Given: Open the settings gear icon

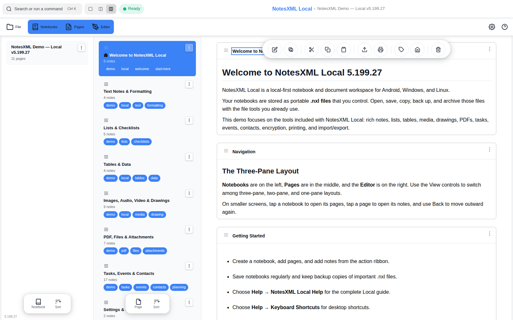Looking at the screenshot, I should tap(492, 27).
